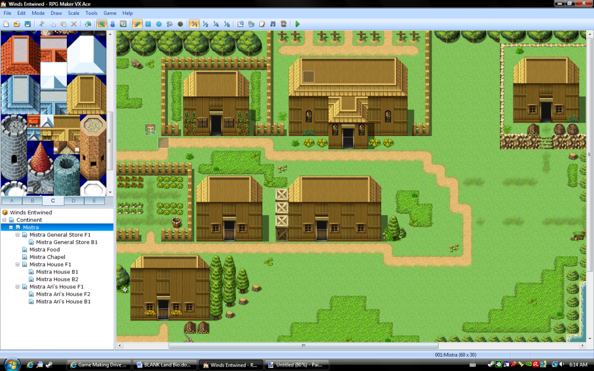Image resolution: width=594 pixels, height=371 pixels.
Task: Click the Copy toolbar icon
Action: [52, 24]
